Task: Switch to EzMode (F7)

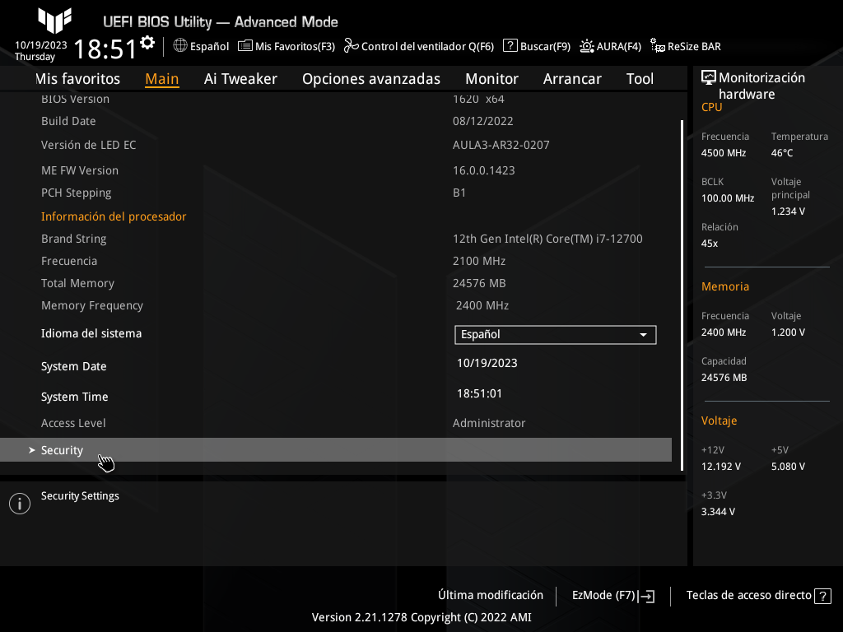Action: point(603,595)
